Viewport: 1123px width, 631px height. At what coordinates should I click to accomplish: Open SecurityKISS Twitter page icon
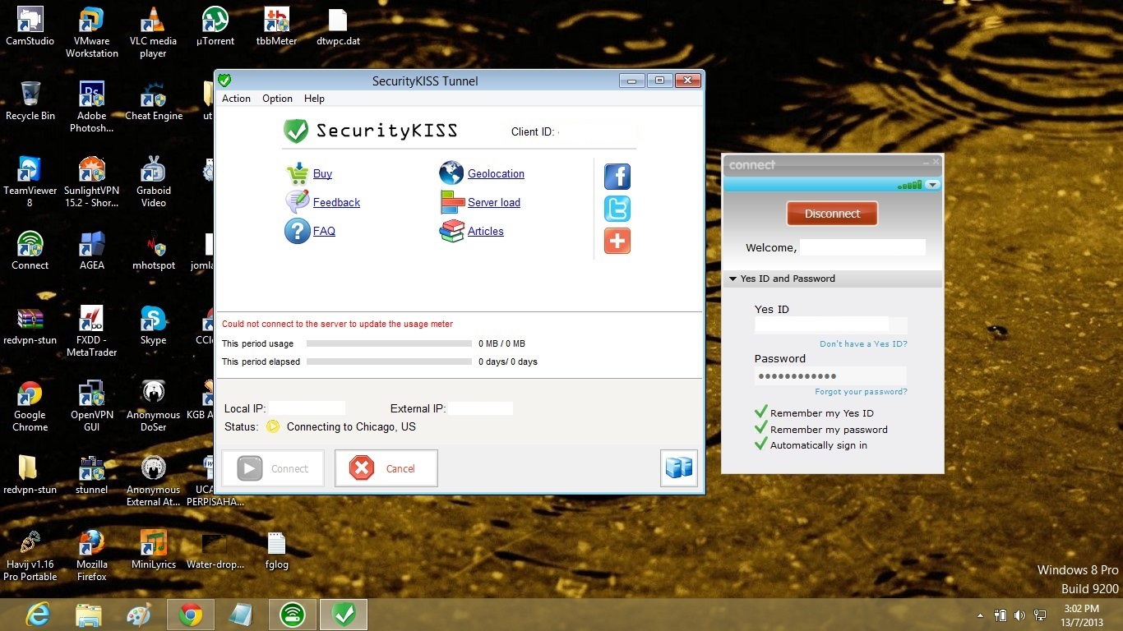[x=617, y=209]
